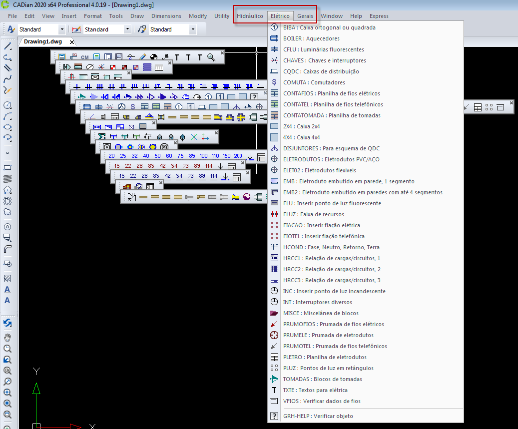Choose TOMADAS : Blocos de tomadas
Image resolution: width=518 pixels, height=429 pixels.
pos(322,379)
